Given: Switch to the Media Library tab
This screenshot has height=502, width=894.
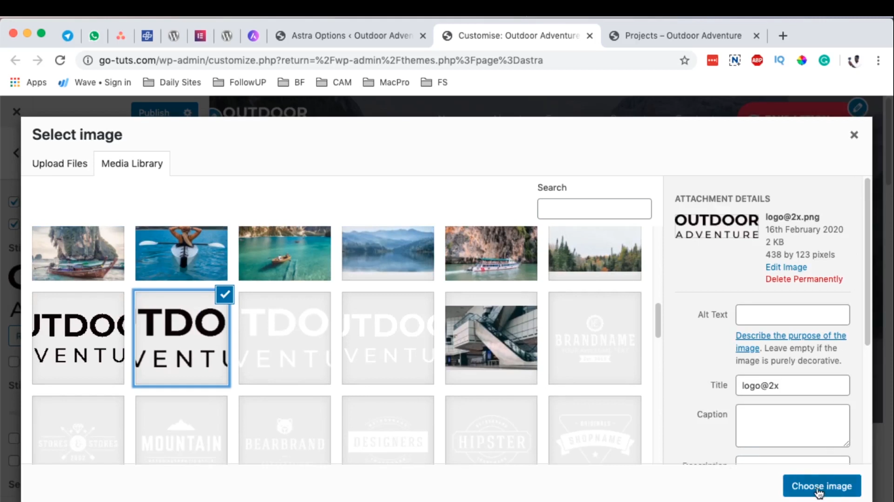Looking at the screenshot, I should coord(132,163).
